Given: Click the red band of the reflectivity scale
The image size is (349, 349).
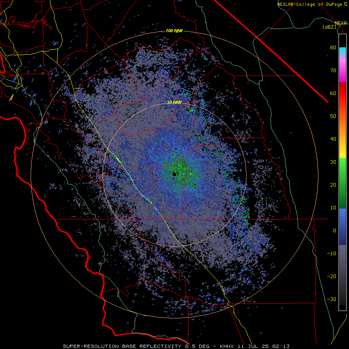Looking at the screenshot, I should coord(342,93).
